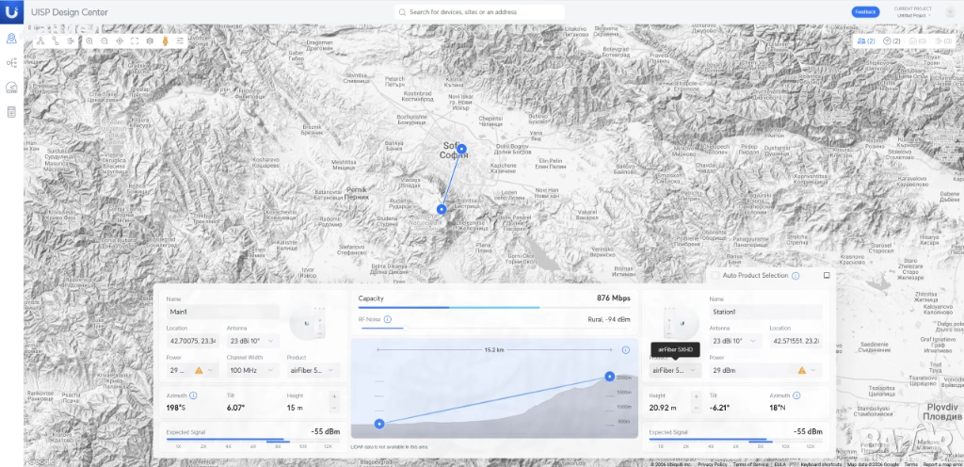Decrease Main1 height with minus
Image resolution: width=964 pixels, height=467 pixels.
point(334,408)
